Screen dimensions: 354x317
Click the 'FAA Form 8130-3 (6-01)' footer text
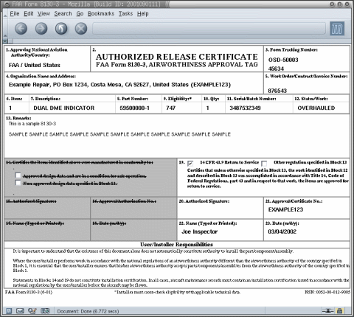coord(29,292)
